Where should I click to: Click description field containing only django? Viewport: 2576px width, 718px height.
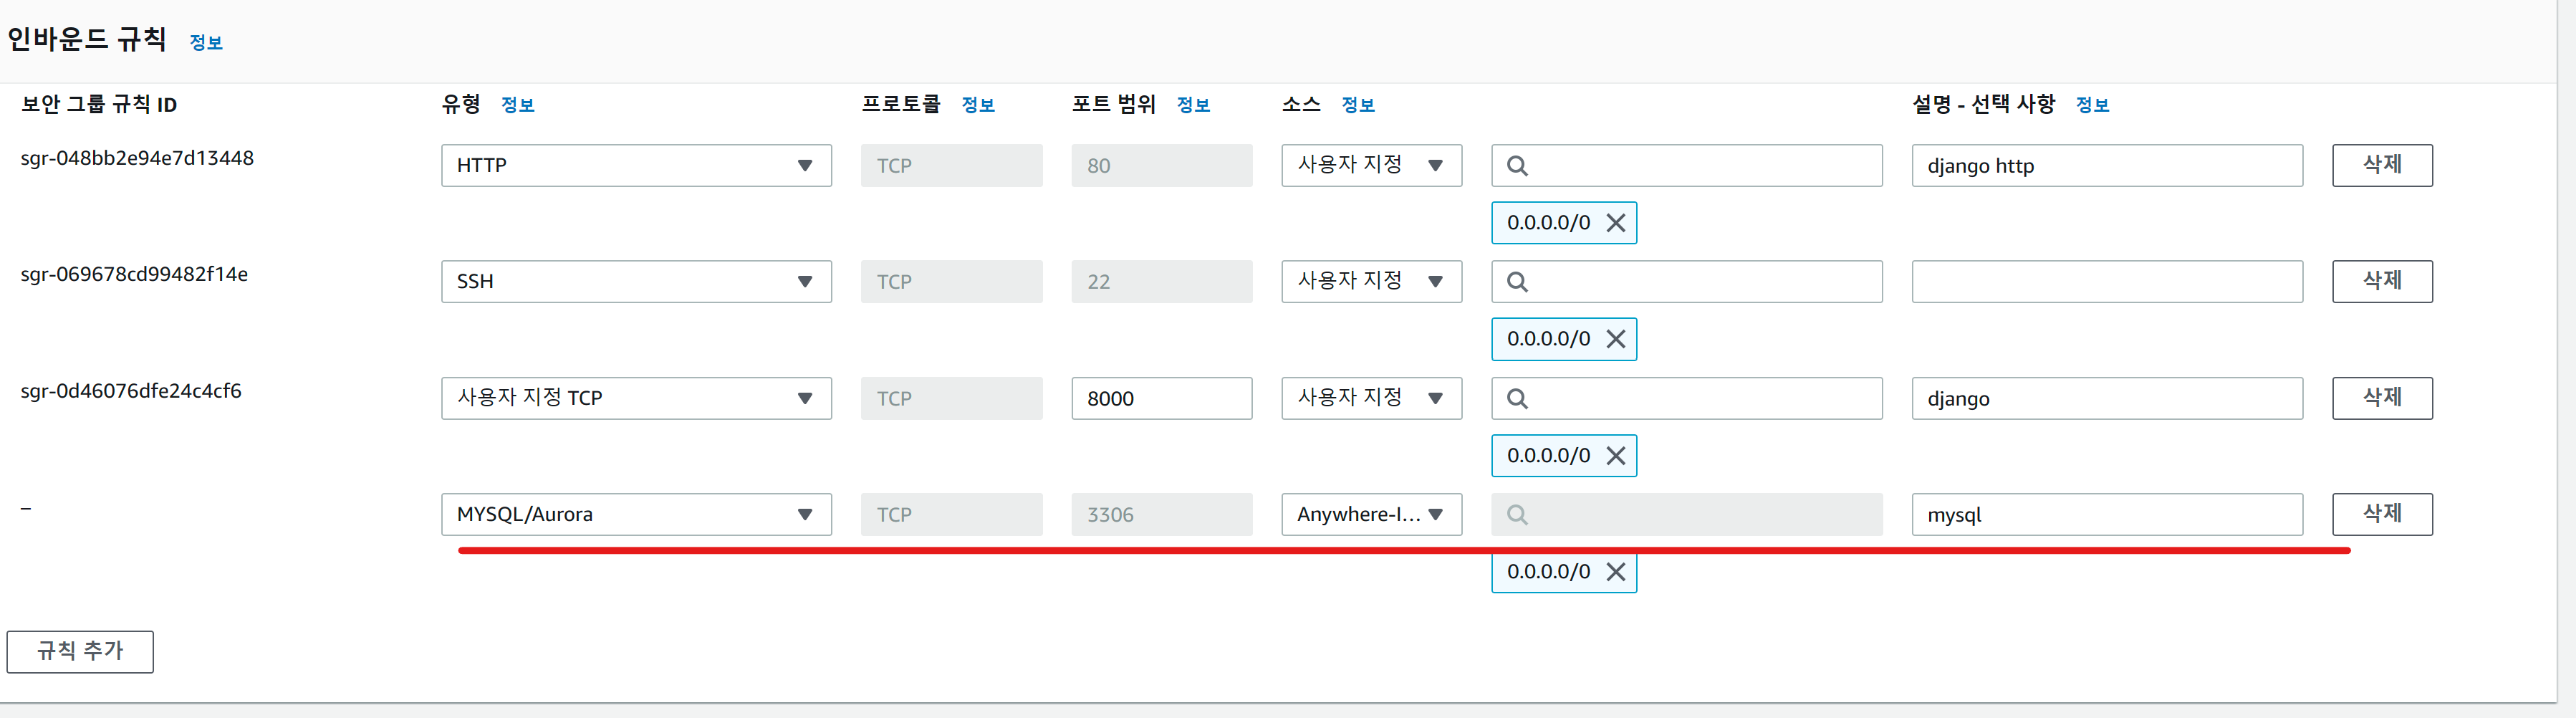tap(2107, 398)
